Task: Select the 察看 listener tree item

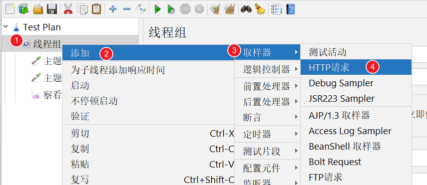Action: pyautogui.click(x=52, y=95)
